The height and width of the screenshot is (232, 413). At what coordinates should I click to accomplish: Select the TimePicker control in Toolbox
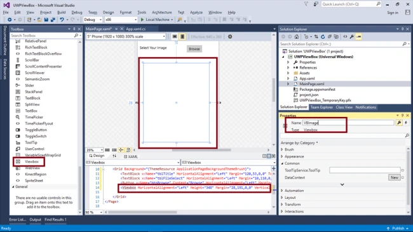[34, 117]
